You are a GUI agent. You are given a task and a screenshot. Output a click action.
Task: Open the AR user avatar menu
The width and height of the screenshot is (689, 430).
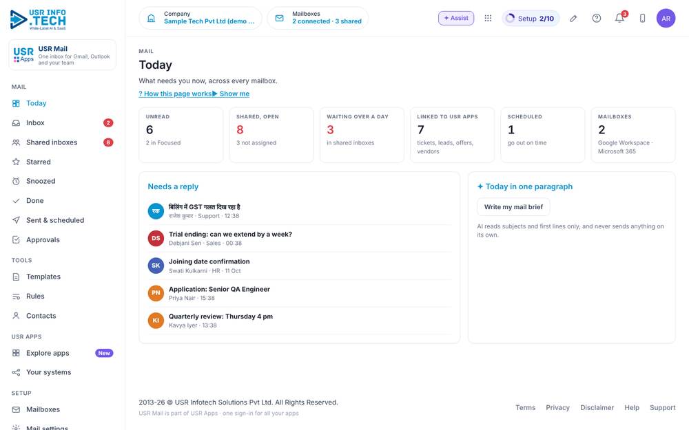pyautogui.click(x=666, y=19)
